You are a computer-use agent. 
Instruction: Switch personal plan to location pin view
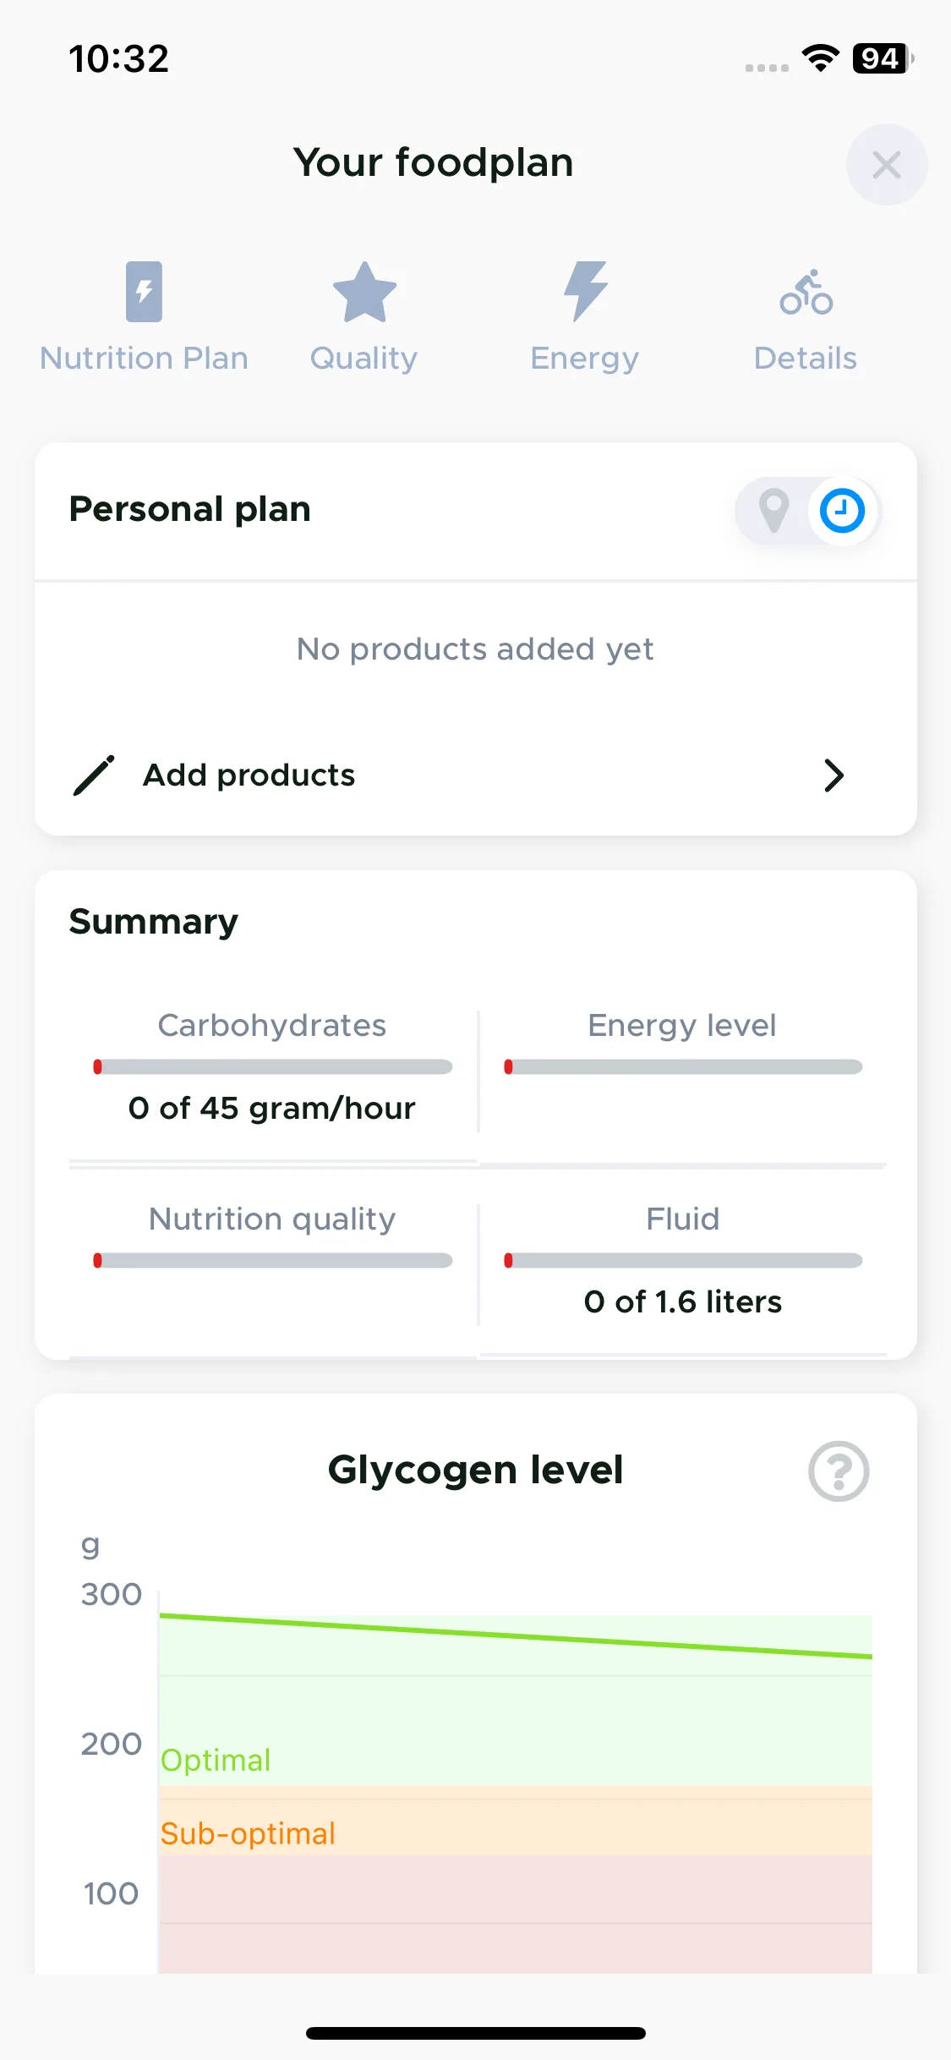click(773, 511)
